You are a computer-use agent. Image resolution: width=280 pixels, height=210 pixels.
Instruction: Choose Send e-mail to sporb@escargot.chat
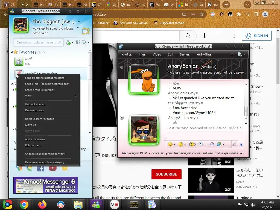coord(48,84)
